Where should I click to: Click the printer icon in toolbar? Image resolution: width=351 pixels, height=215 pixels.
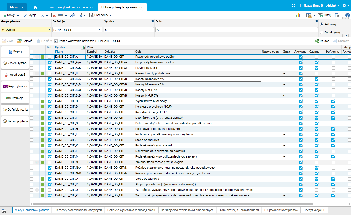(x=61, y=15)
